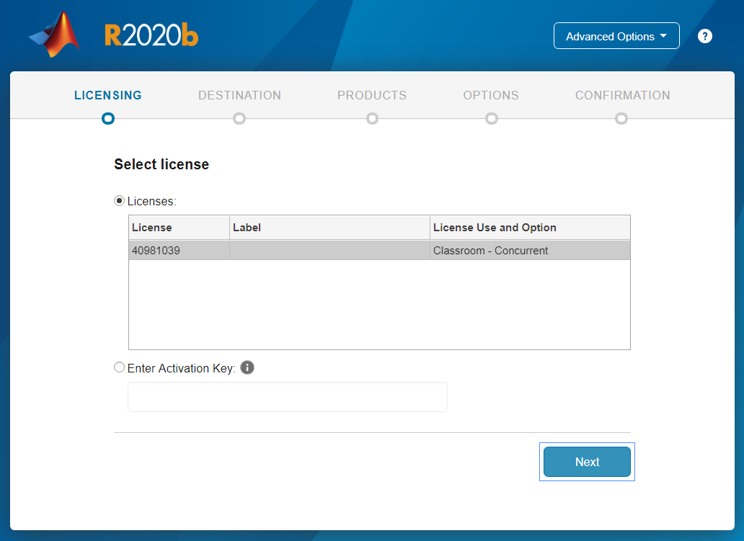
Task: Select the Enter Activation Key radio button
Action: (x=119, y=367)
